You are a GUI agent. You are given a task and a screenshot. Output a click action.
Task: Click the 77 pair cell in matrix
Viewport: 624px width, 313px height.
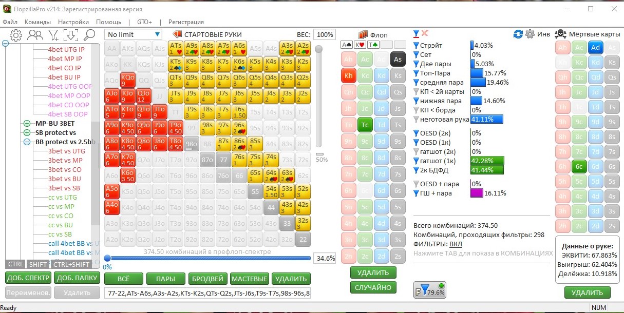click(223, 160)
